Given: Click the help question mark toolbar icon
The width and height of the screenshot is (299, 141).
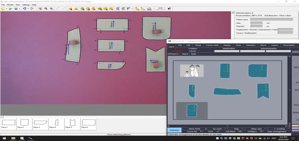Looking at the screenshot, I should tap(169, 9).
